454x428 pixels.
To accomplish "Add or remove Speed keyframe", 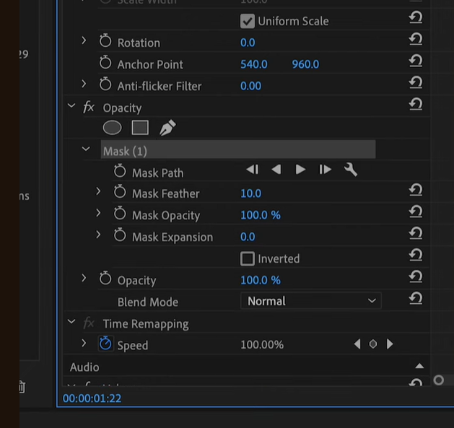I will [x=373, y=344].
